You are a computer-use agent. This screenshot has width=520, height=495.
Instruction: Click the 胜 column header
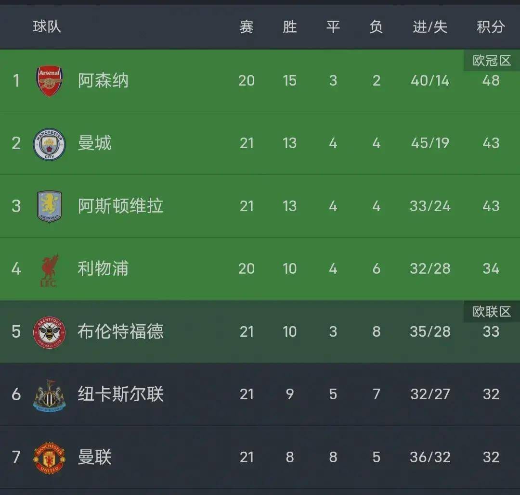[289, 27]
